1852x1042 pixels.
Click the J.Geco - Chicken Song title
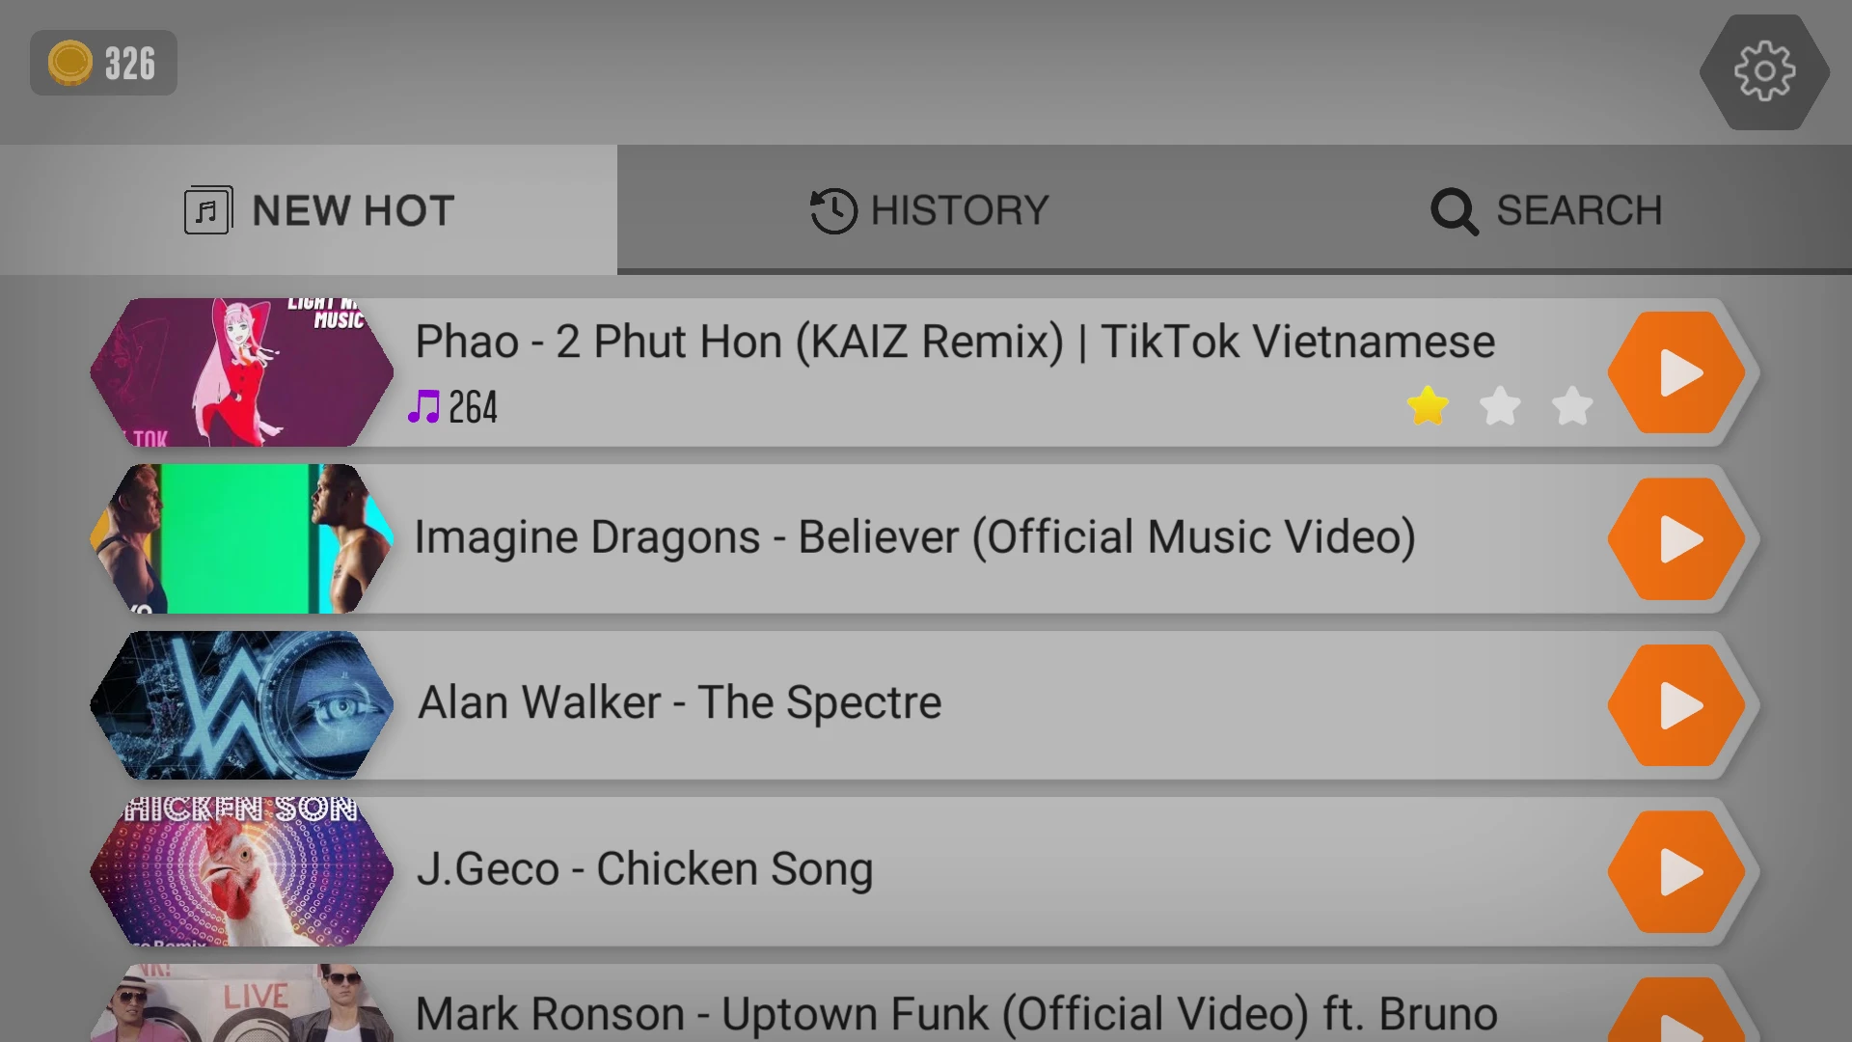(x=644, y=869)
